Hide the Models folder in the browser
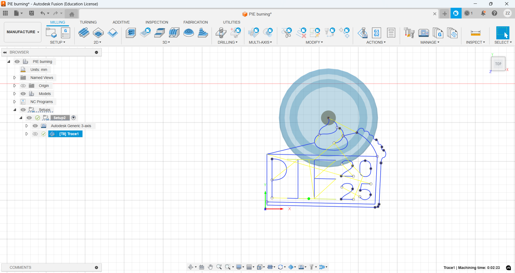This screenshot has height=273, width=515. 23,94
